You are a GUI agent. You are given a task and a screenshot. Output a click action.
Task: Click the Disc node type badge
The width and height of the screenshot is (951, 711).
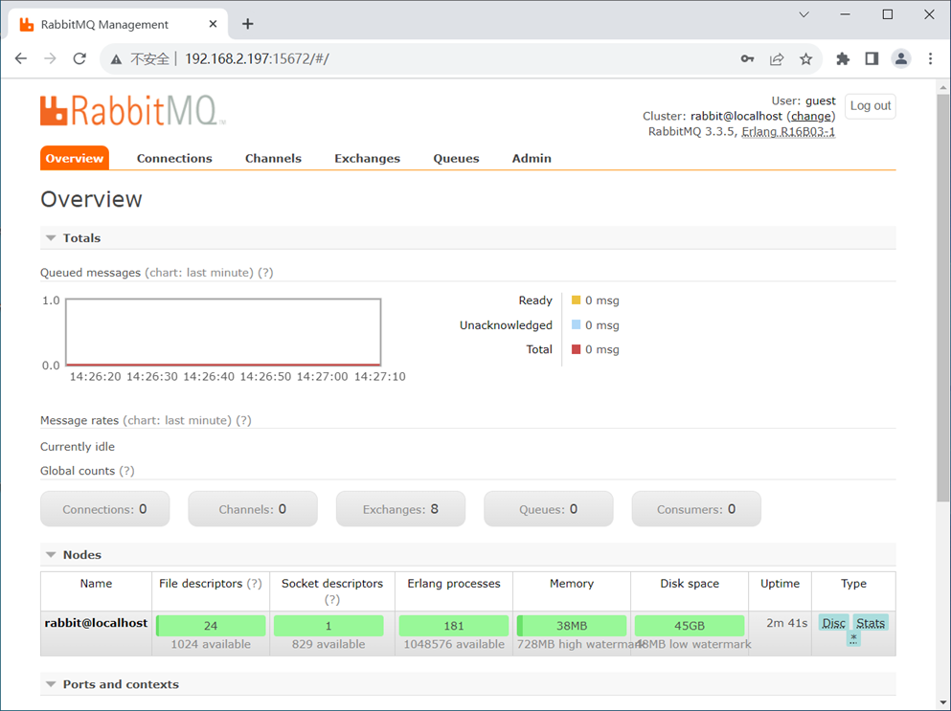click(834, 623)
